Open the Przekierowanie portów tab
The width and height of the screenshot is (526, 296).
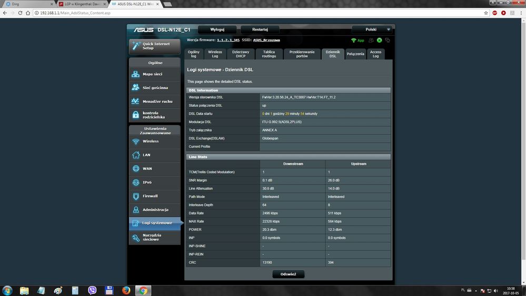coord(302,54)
